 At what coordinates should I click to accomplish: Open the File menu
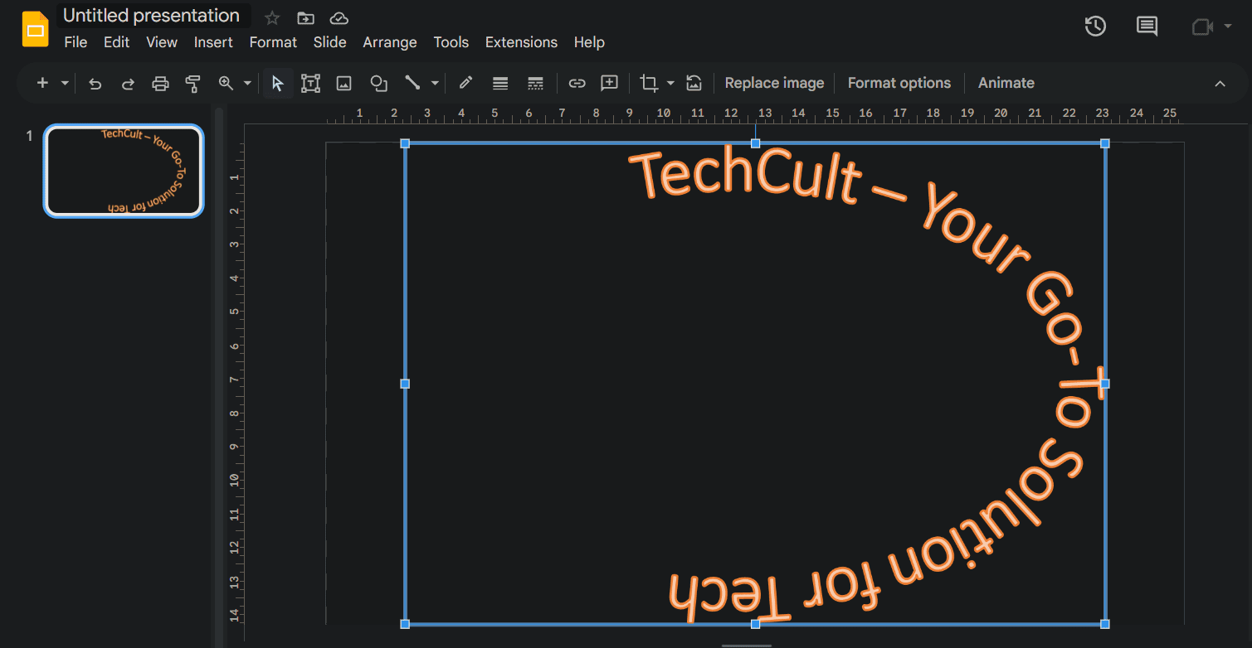click(x=76, y=42)
